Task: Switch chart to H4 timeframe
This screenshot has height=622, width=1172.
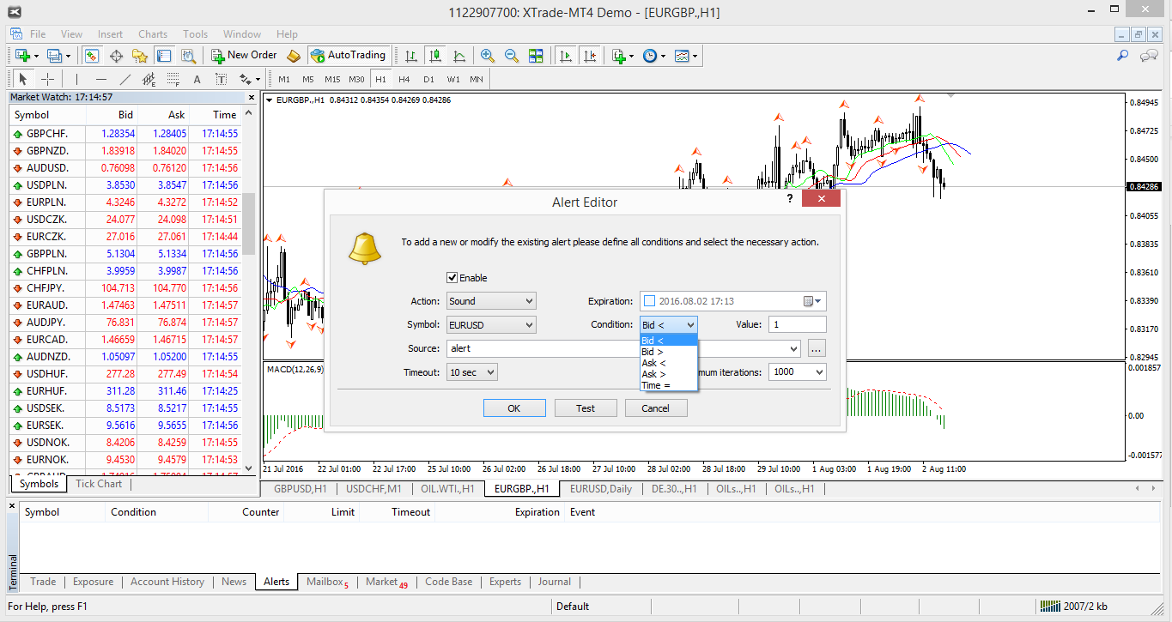Action: [x=404, y=78]
